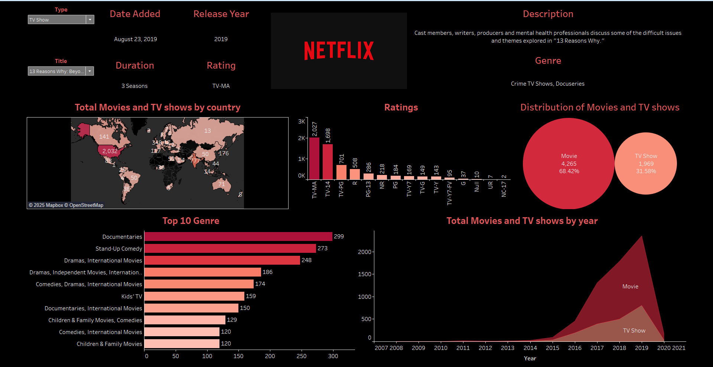Image resolution: width=713 pixels, height=367 pixels.
Task: Click China's map value 50
Action: click(205, 154)
